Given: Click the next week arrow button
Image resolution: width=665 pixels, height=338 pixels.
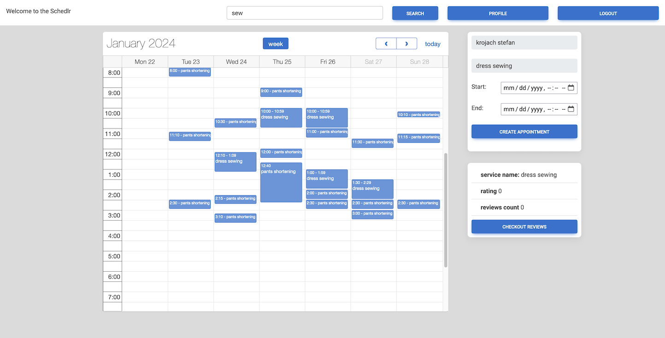Looking at the screenshot, I should tap(406, 44).
